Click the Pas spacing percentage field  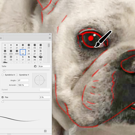pyautogui.click(x=45, y=97)
